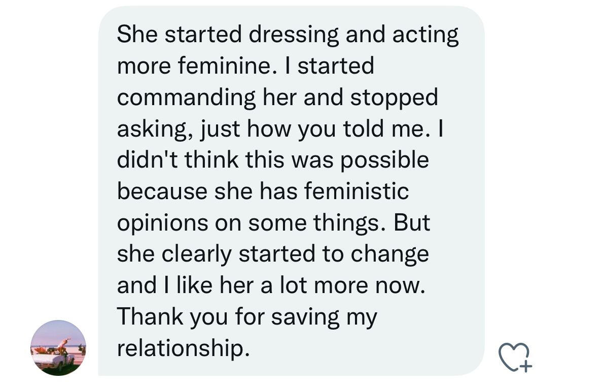This screenshot has height=385, width=603.
Task: Add a reaction with the heart-plus icon
Action: pyautogui.click(x=514, y=356)
